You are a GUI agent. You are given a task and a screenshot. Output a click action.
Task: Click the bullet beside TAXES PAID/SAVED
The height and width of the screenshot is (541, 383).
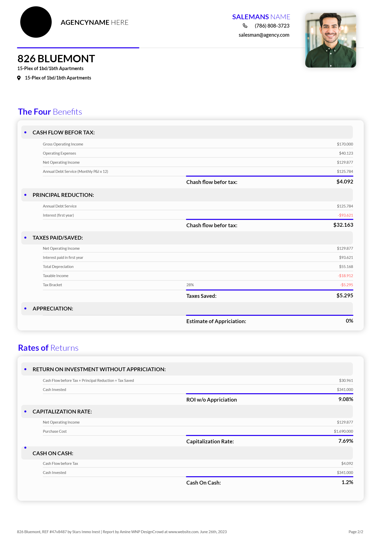click(x=25, y=238)
